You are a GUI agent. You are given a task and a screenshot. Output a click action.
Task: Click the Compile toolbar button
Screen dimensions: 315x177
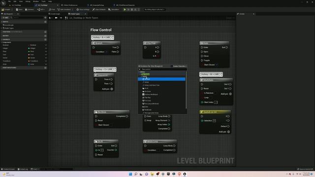tap(6, 9)
